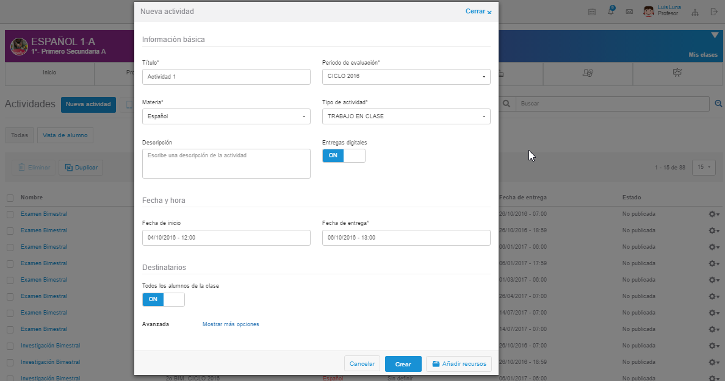
Task: Click gear icon on first Examen Bimestral row
Action: [713, 214]
